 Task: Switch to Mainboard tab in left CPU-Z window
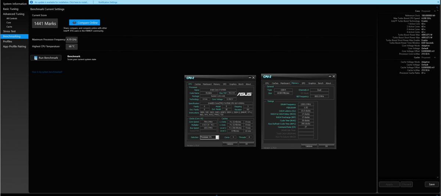207,84
